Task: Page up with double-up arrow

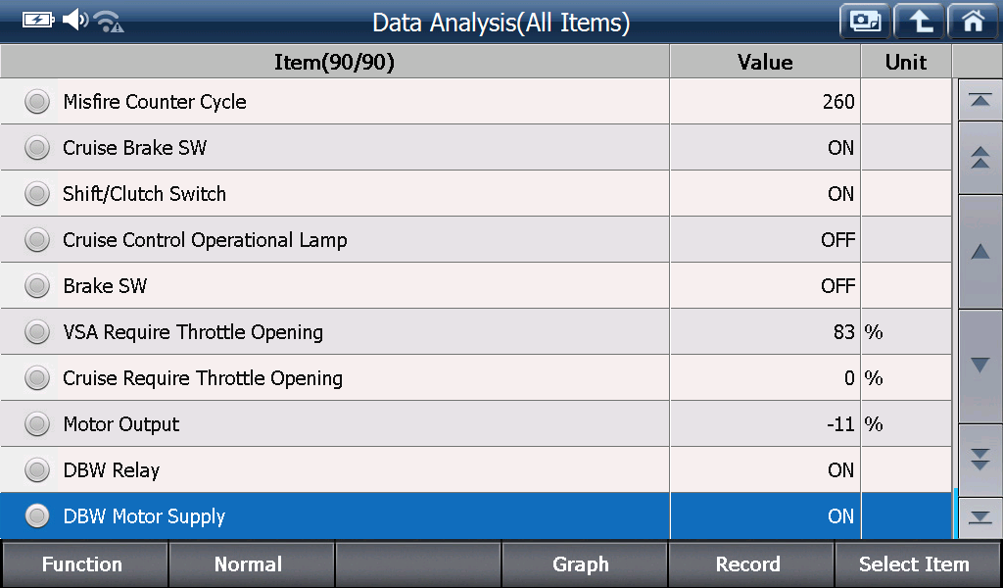Action: pos(979,158)
